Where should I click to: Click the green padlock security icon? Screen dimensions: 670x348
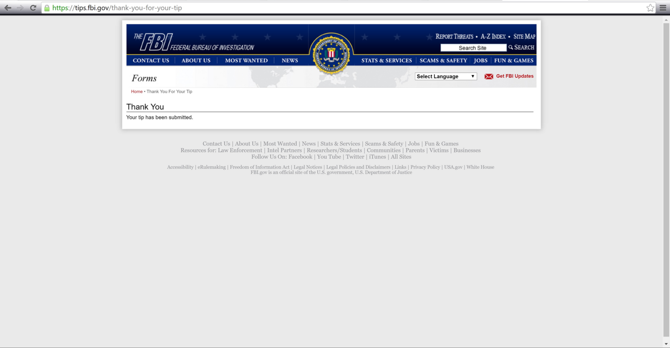tap(47, 8)
